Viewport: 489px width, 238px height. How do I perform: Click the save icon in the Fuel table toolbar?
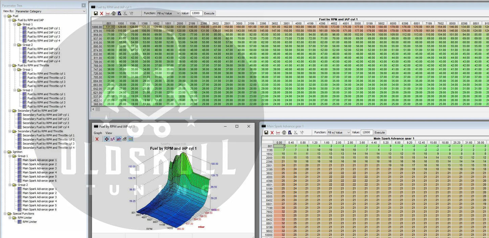[96, 14]
